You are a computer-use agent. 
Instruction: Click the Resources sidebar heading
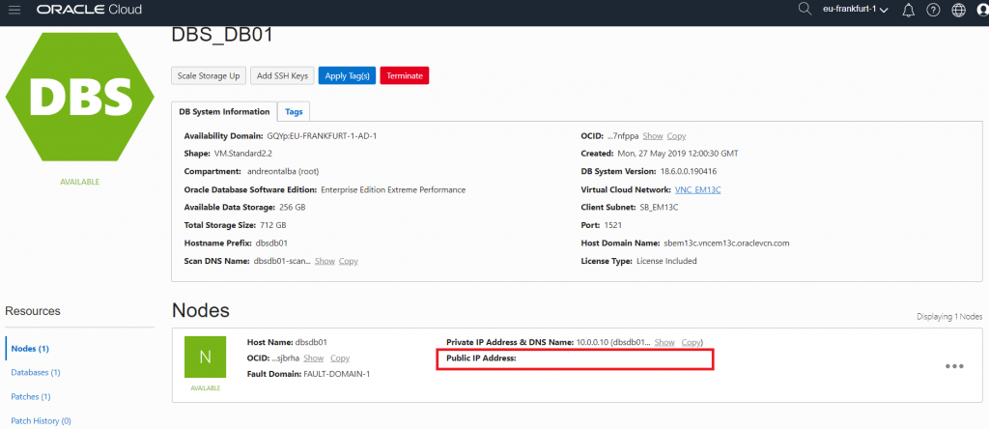[33, 311]
